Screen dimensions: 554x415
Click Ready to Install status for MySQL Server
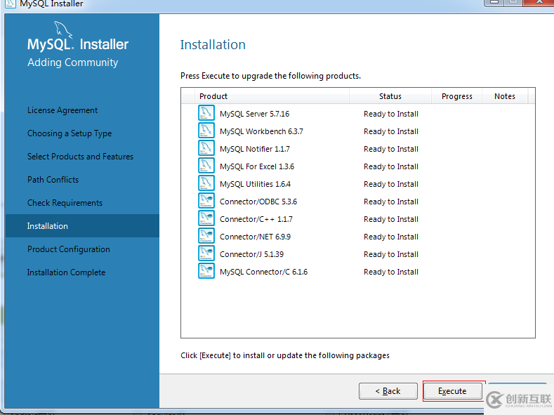[x=391, y=114]
